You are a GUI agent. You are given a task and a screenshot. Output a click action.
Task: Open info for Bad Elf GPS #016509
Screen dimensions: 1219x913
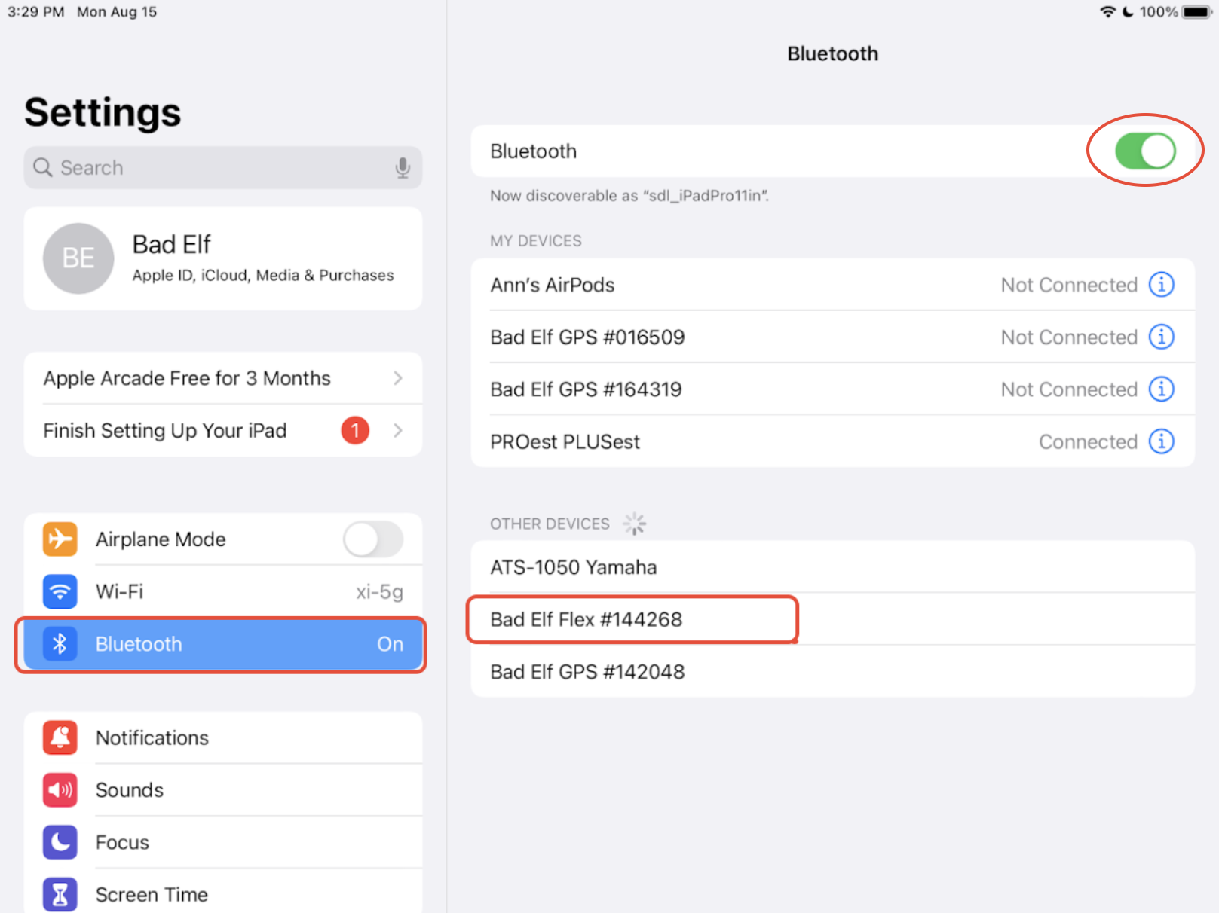coord(1161,337)
